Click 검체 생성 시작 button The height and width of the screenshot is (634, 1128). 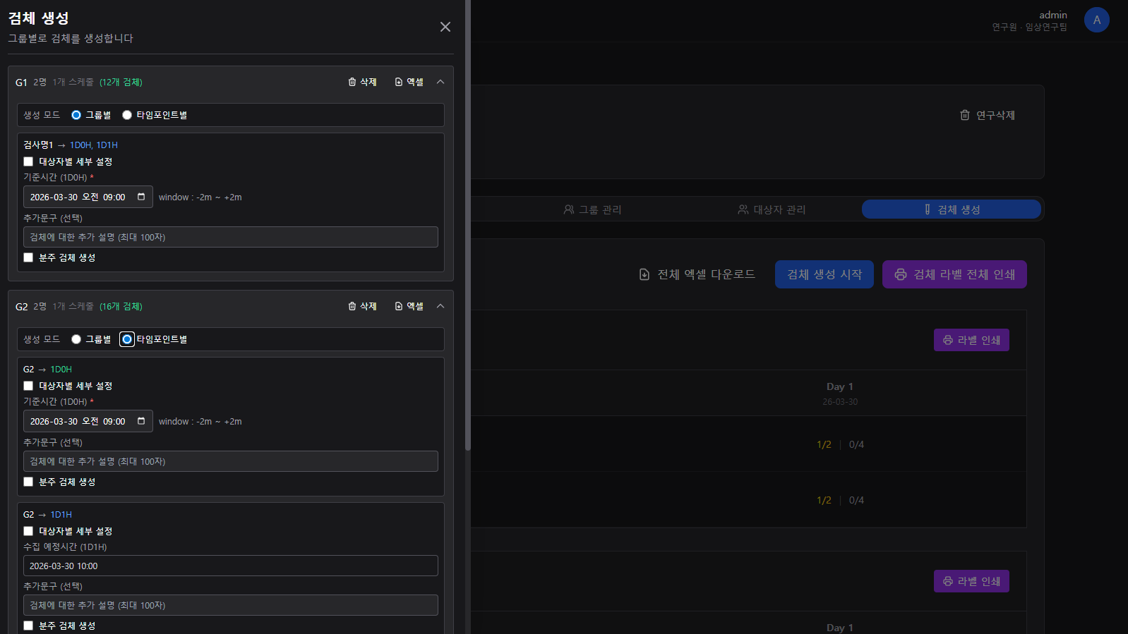click(824, 274)
